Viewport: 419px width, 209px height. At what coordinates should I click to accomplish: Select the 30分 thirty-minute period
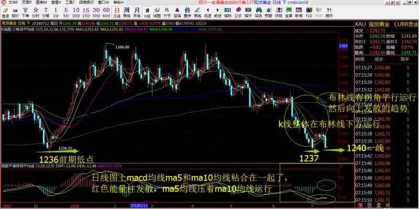96,12
